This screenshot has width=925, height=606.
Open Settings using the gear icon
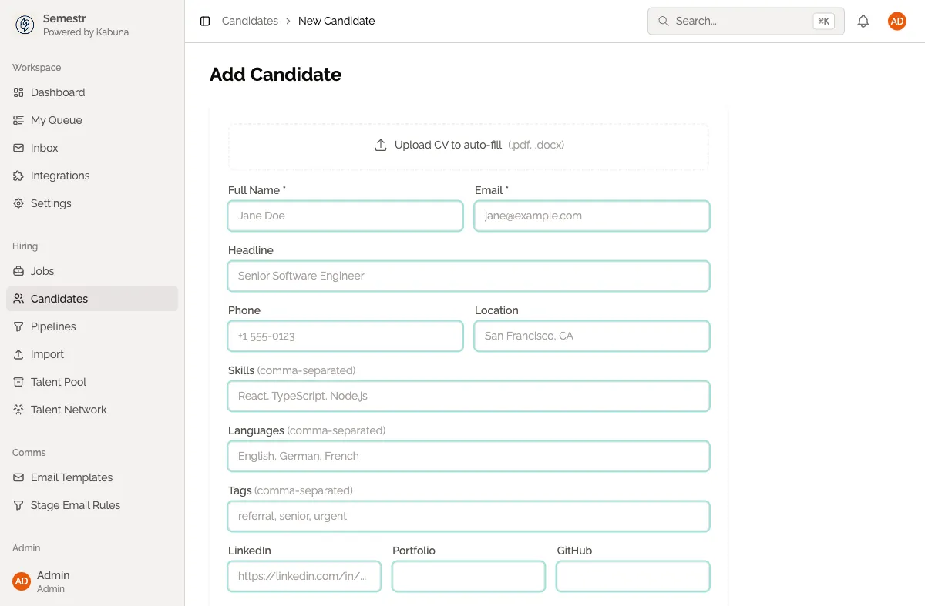point(18,203)
